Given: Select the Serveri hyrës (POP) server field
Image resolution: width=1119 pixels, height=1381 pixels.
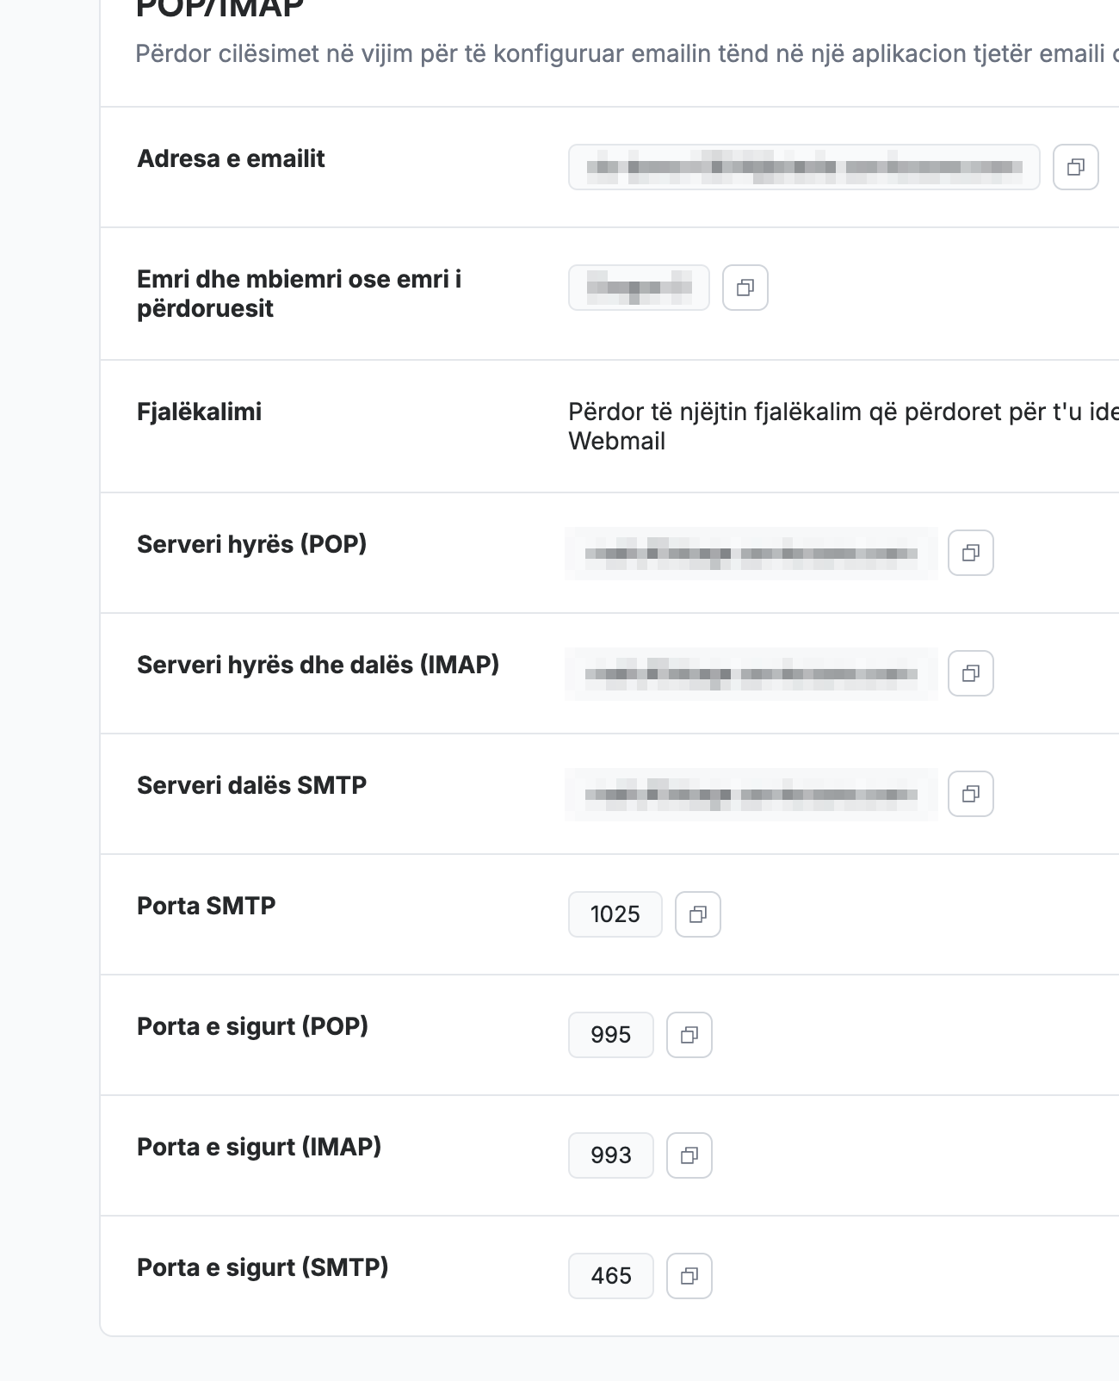Looking at the screenshot, I should point(751,553).
